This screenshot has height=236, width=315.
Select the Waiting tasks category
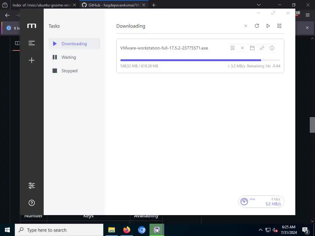(74, 57)
